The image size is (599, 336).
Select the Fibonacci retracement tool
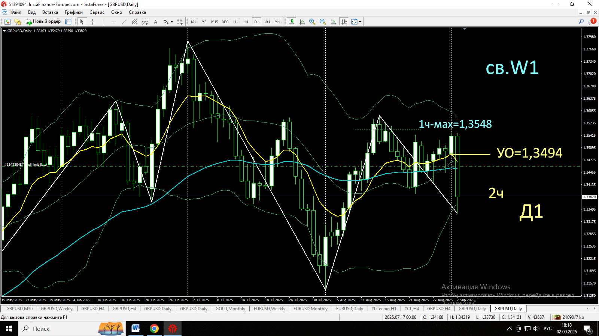(x=145, y=22)
